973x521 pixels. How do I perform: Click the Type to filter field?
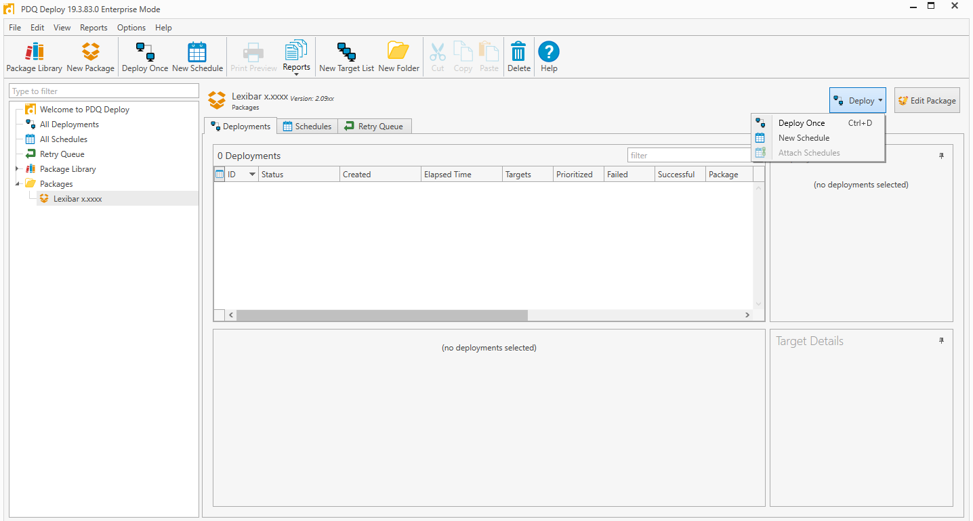click(104, 91)
